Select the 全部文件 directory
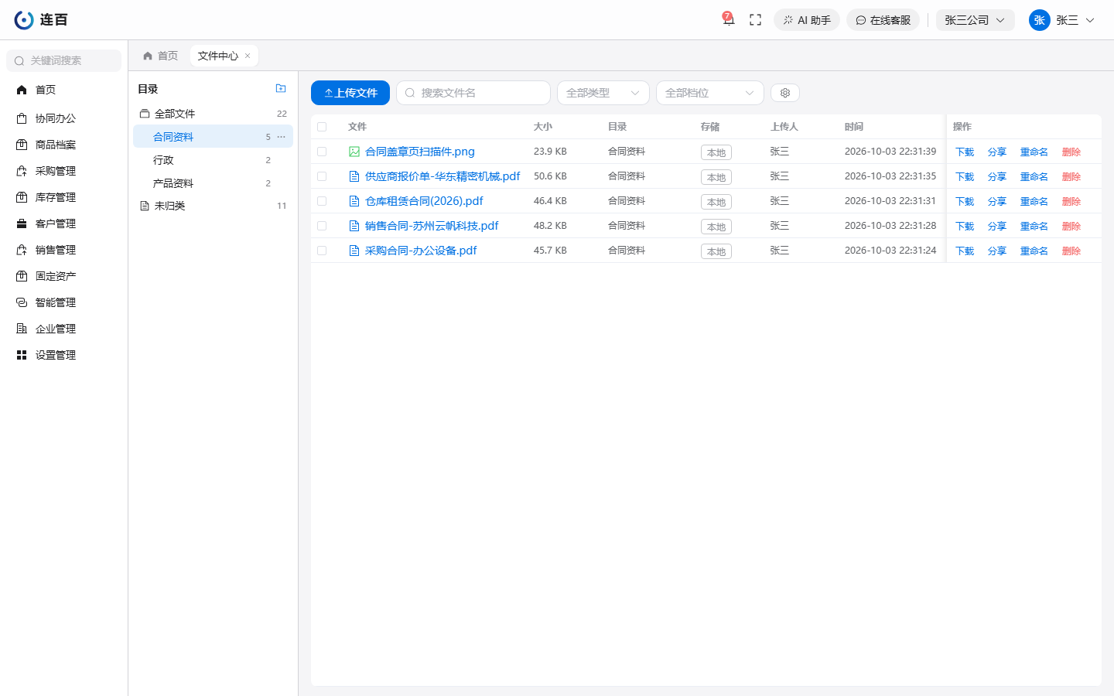 [213, 114]
